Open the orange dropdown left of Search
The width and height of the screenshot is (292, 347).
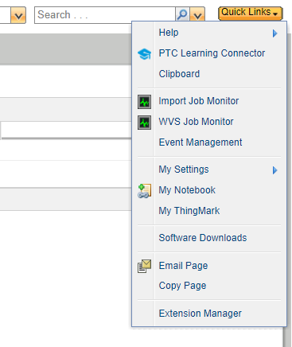pos(18,15)
